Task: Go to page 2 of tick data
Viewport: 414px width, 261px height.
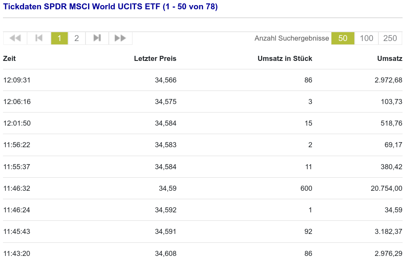Action: [x=77, y=38]
